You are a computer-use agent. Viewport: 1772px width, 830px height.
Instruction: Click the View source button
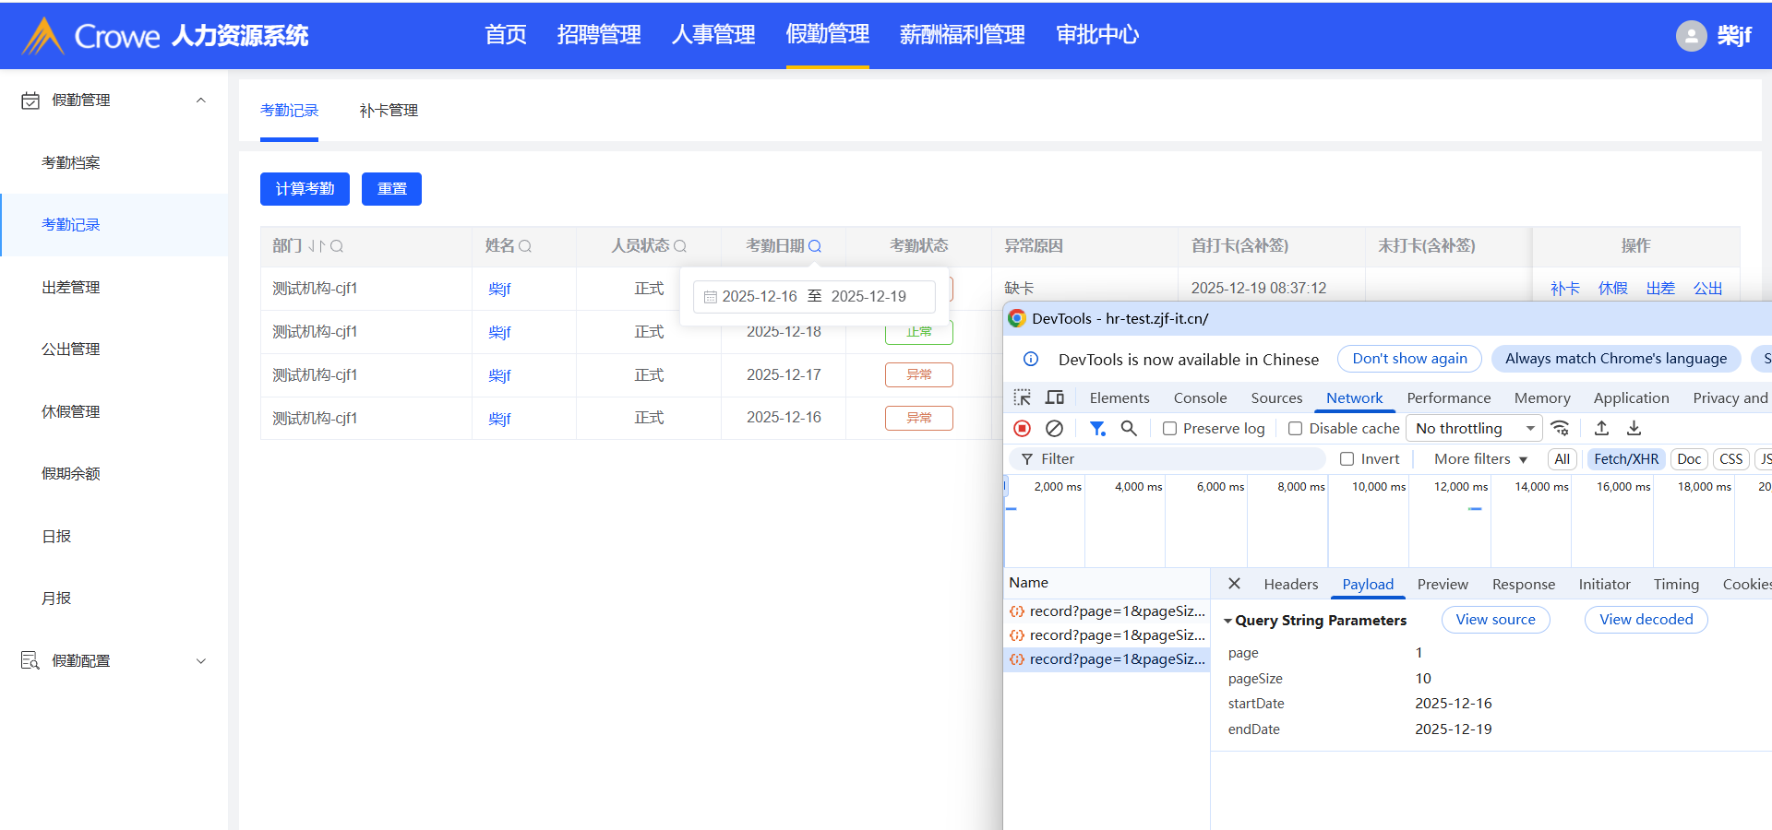(1495, 620)
